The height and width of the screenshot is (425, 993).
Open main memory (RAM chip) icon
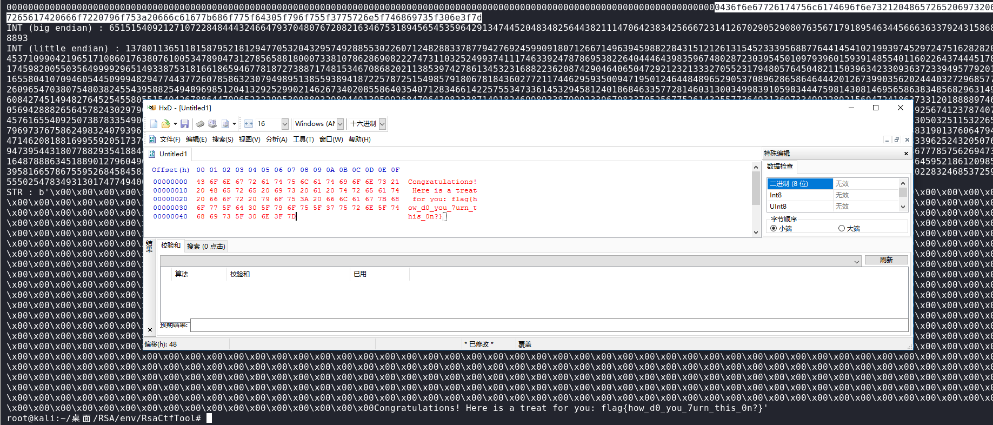[x=200, y=124]
